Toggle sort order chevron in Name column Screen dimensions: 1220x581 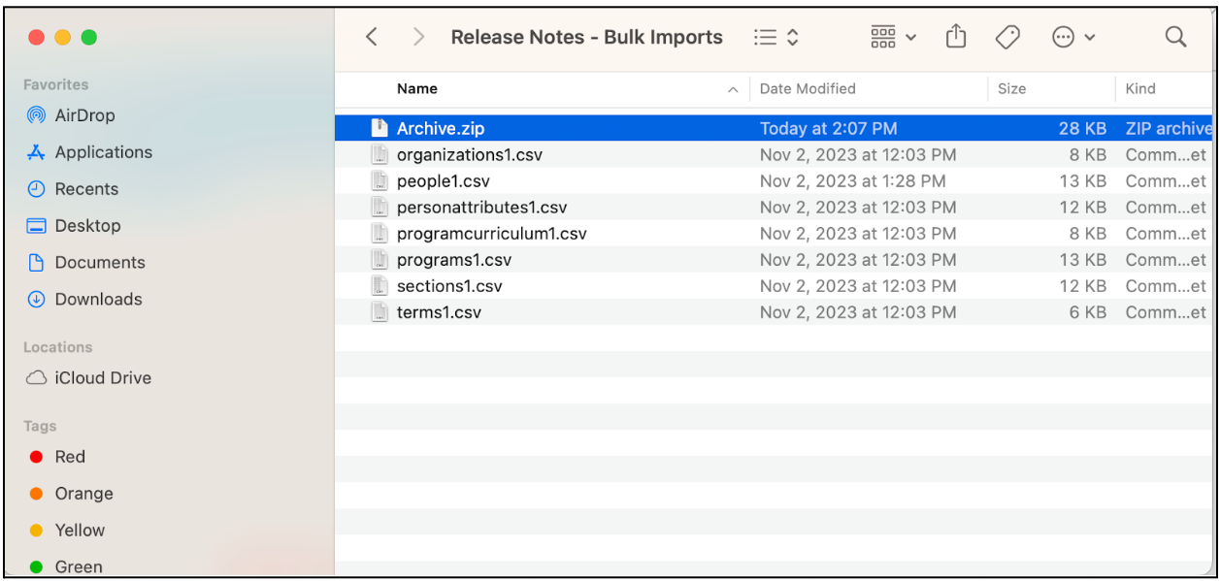pos(733,89)
